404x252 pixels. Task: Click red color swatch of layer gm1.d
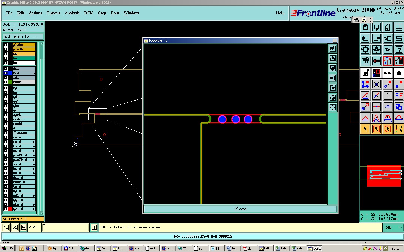click(10, 209)
